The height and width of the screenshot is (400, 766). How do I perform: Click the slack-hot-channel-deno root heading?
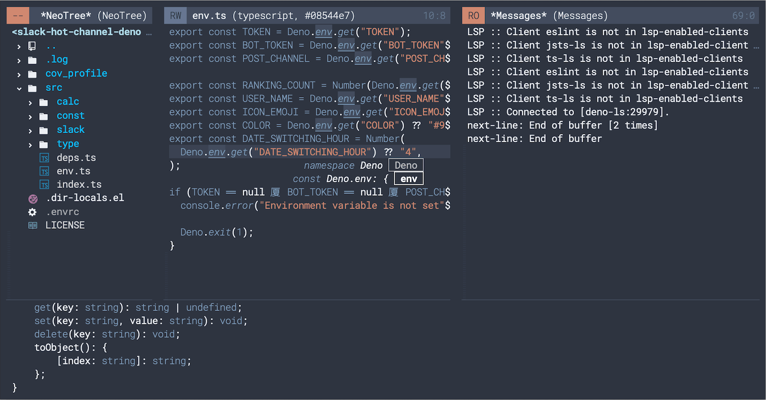point(77,32)
